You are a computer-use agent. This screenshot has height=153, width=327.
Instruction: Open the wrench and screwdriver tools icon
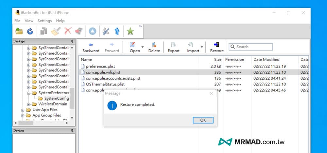pos(106,31)
